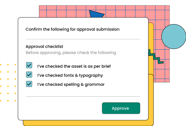Click the yellow card edge below the dialog
This screenshot has width=186, height=126.
click(x=85, y=123)
